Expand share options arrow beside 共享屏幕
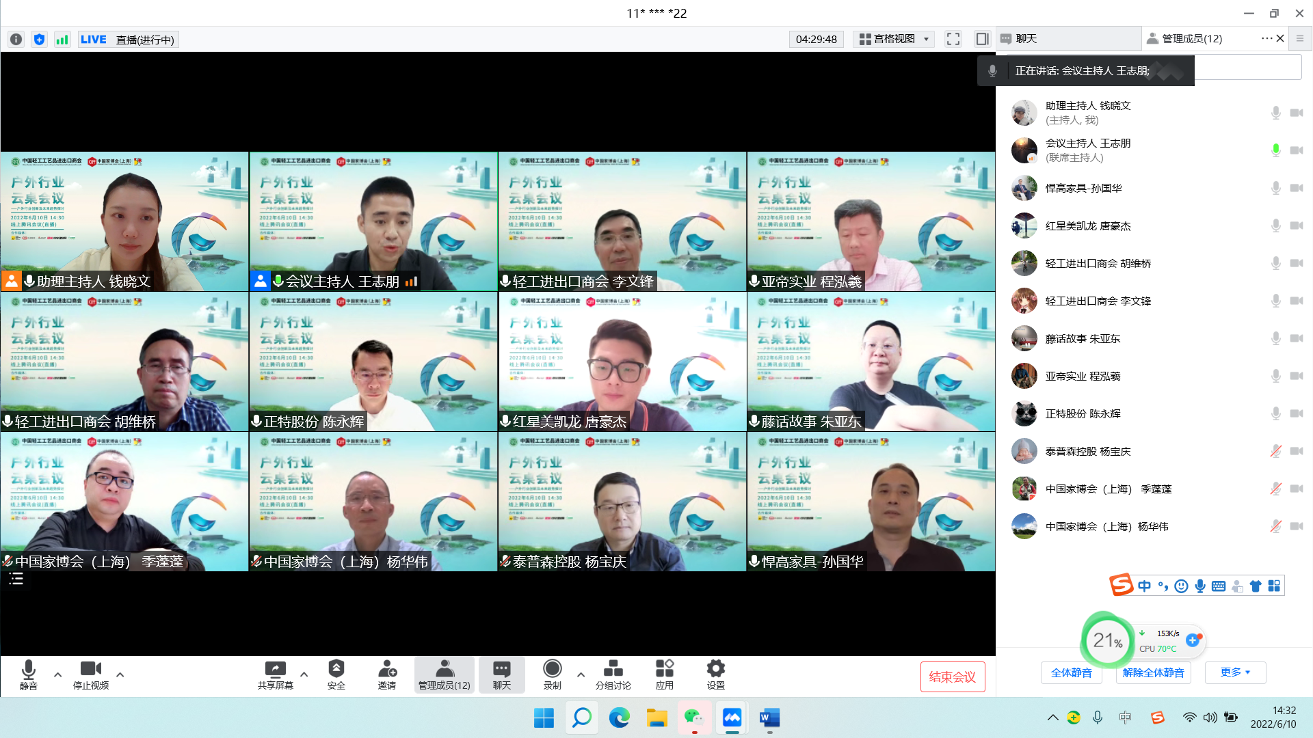The width and height of the screenshot is (1313, 738). click(x=304, y=674)
